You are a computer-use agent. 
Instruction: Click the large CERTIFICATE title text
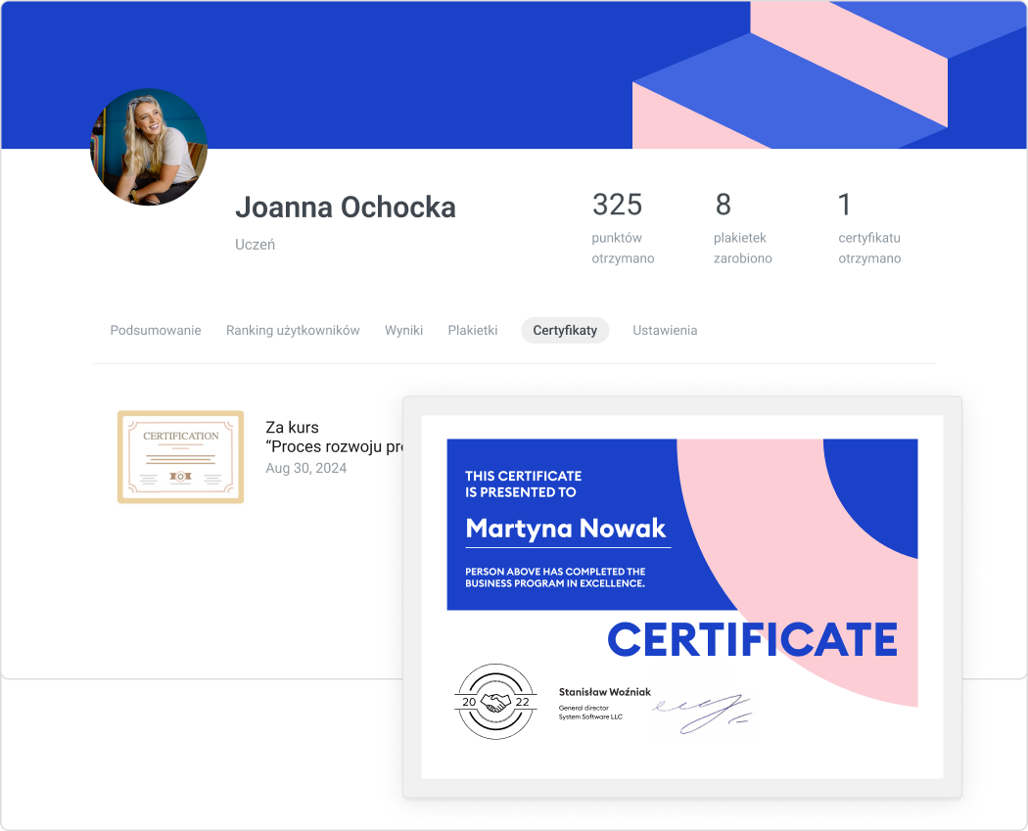(752, 639)
